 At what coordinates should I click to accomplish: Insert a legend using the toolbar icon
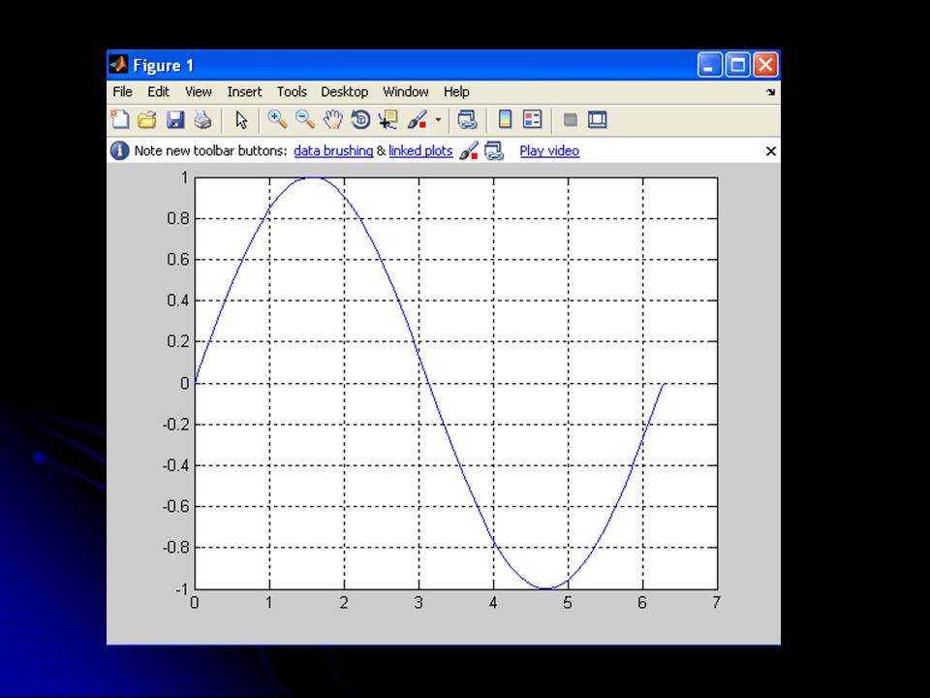pyautogui.click(x=533, y=120)
